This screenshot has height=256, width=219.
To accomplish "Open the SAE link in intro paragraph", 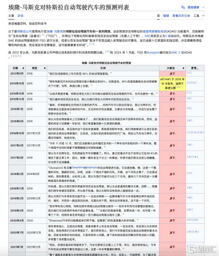I will (x=147, y=36).
